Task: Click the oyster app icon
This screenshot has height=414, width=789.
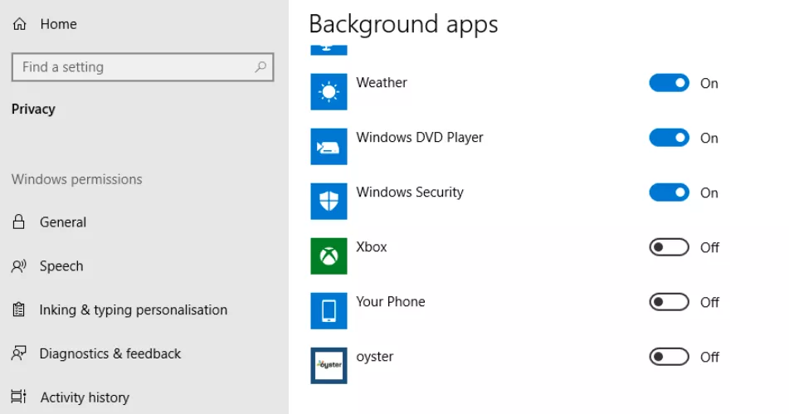Action: (329, 366)
